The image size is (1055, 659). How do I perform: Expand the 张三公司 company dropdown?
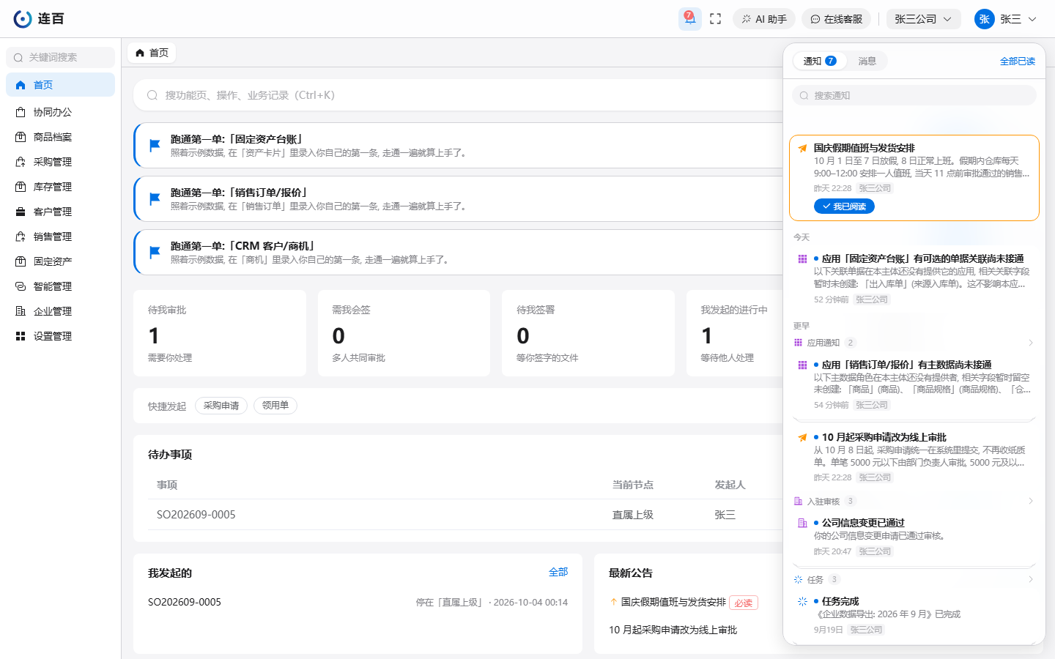(923, 19)
